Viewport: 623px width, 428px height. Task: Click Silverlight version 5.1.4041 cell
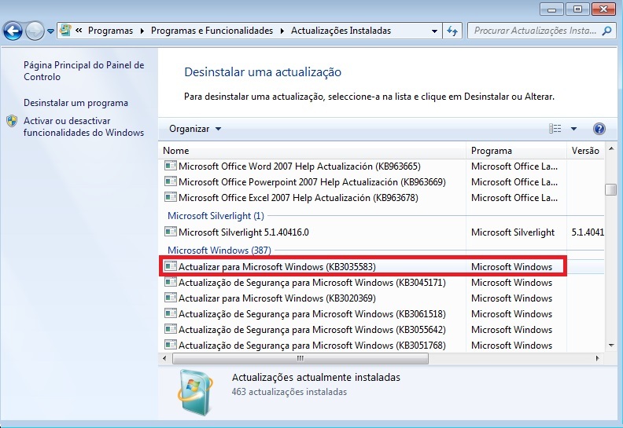point(588,232)
